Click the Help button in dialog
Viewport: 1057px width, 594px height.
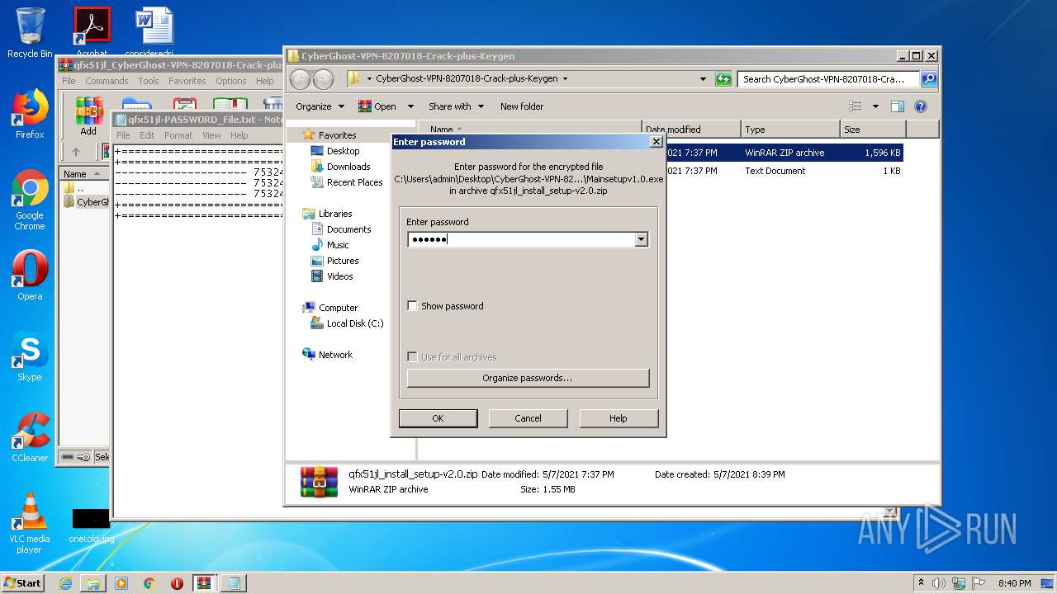[619, 418]
